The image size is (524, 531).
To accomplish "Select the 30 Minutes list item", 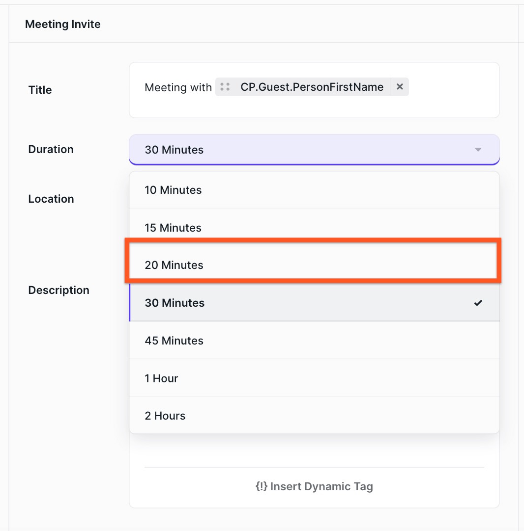I will [175, 303].
